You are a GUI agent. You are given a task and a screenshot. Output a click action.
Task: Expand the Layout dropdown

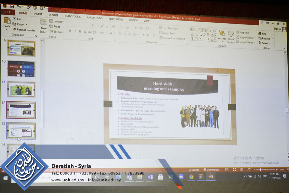56,22
